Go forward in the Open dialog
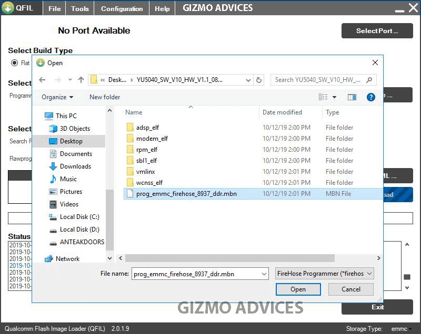 click(x=57, y=80)
